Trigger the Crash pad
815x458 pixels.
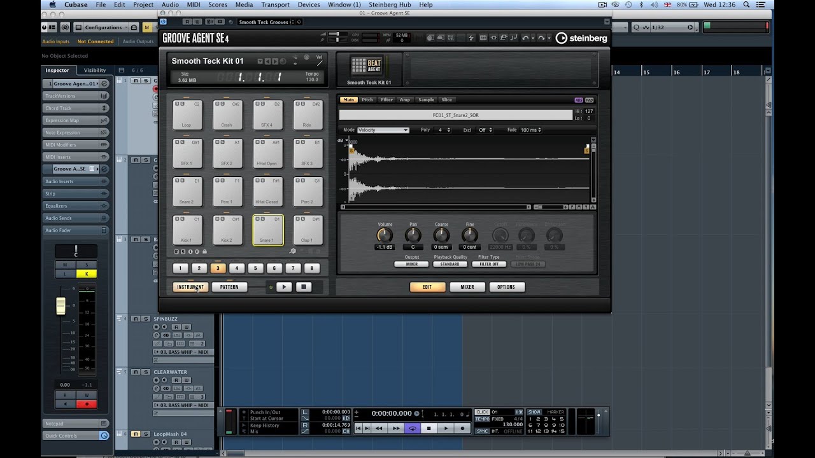click(227, 114)
